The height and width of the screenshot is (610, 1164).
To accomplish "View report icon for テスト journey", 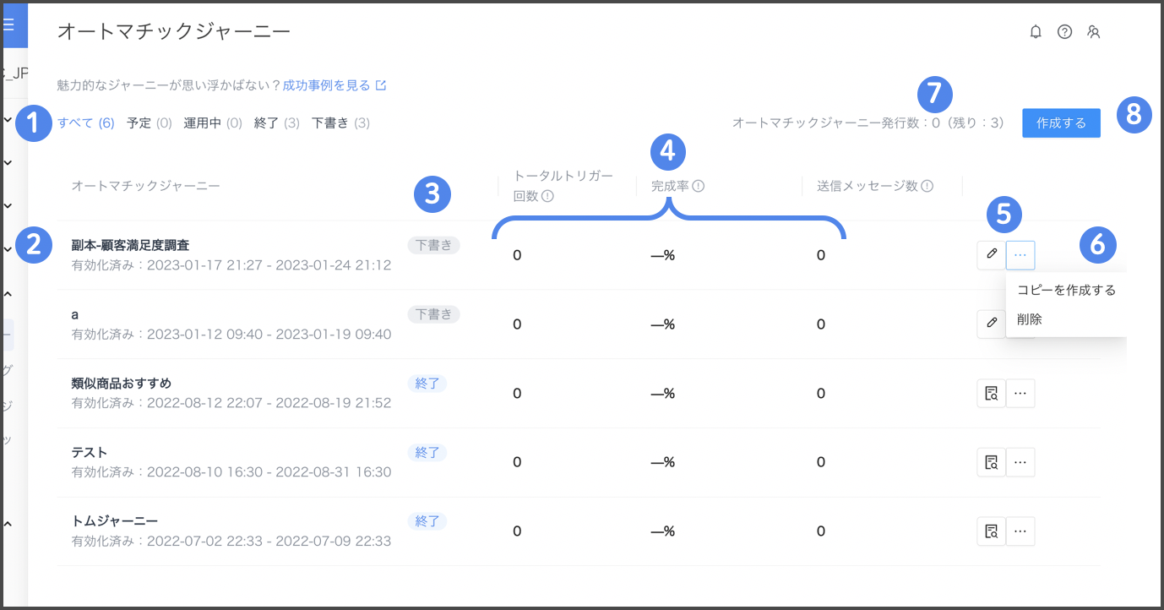I will [x=991, y=462].
